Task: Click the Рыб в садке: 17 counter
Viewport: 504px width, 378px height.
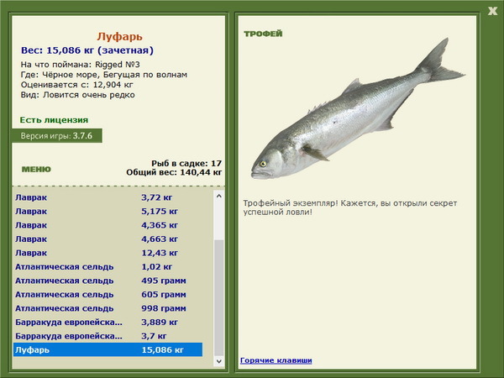Action: click(186, 163)
